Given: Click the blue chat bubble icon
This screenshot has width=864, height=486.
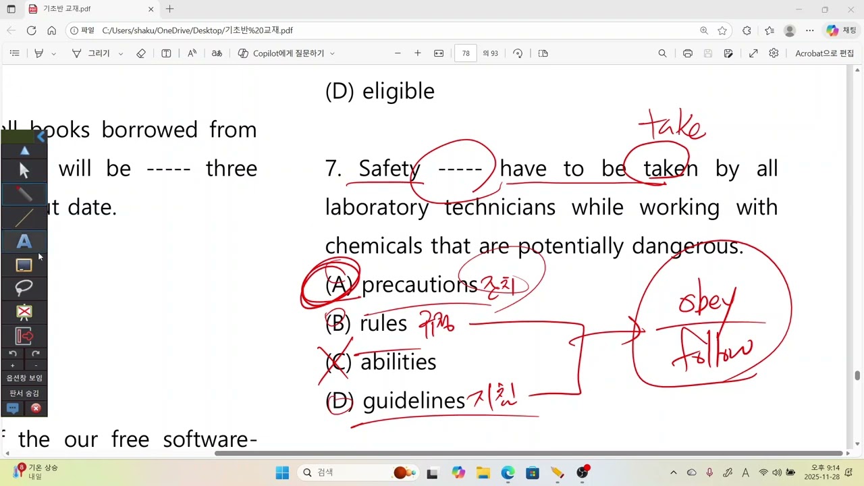Looking at the screenshot, I should pos(12,408).
